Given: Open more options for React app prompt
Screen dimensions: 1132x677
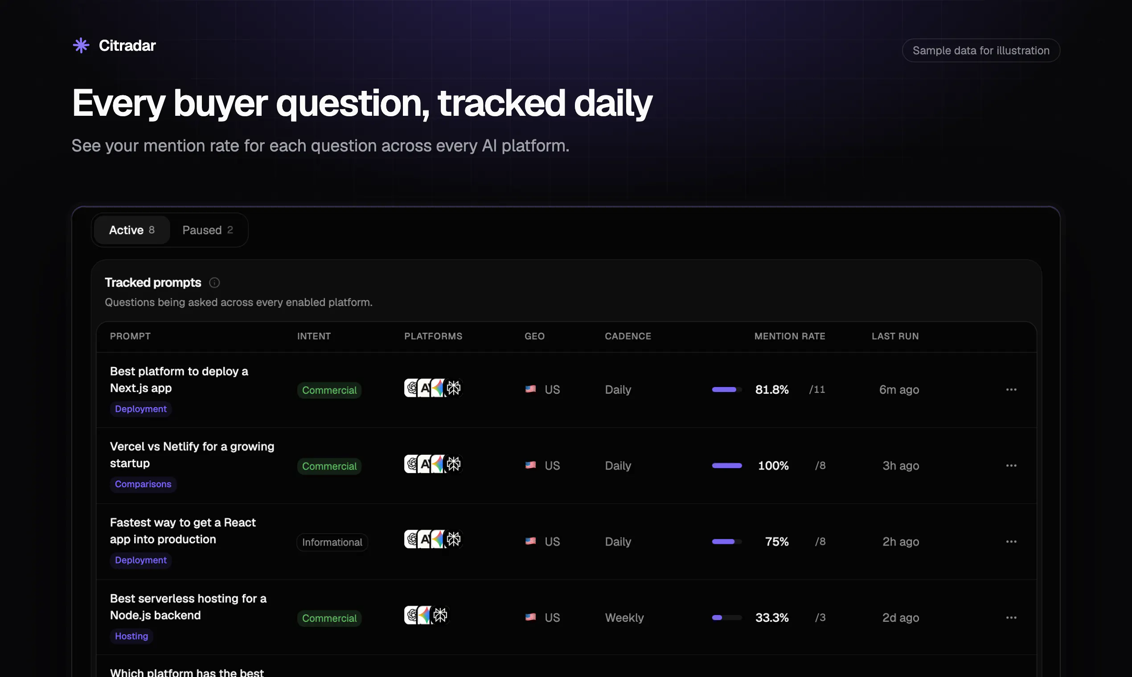Looking at the screenshot, I should pyautogui.click(x=1011, y=542).
